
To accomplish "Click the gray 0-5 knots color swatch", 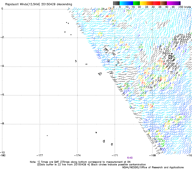I will pyautogui.click(x=116, y=3).
